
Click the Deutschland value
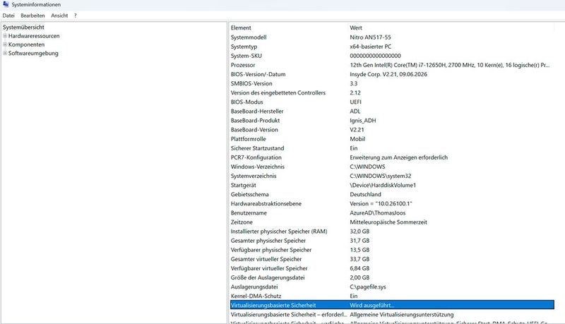365,194
